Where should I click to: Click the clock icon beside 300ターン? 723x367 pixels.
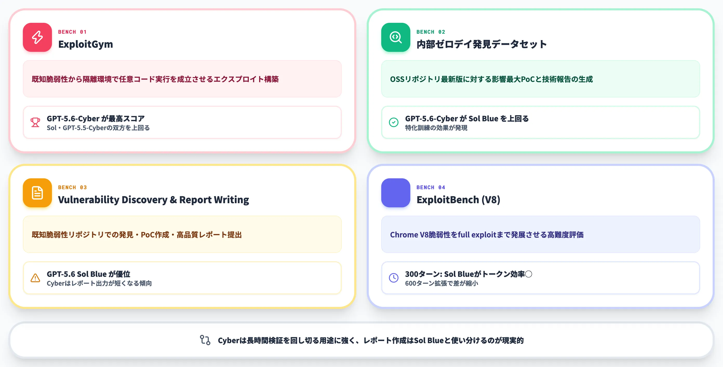click(393, 278)
